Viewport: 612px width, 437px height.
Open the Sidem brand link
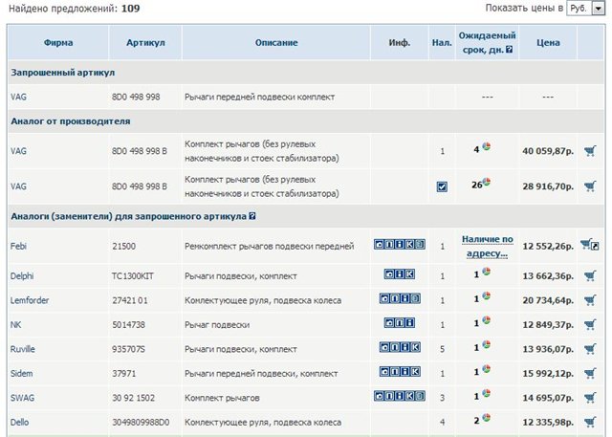click(x=21, y=373)
